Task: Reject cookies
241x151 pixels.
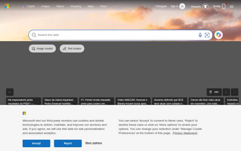Action: click(x=68, y=143)
